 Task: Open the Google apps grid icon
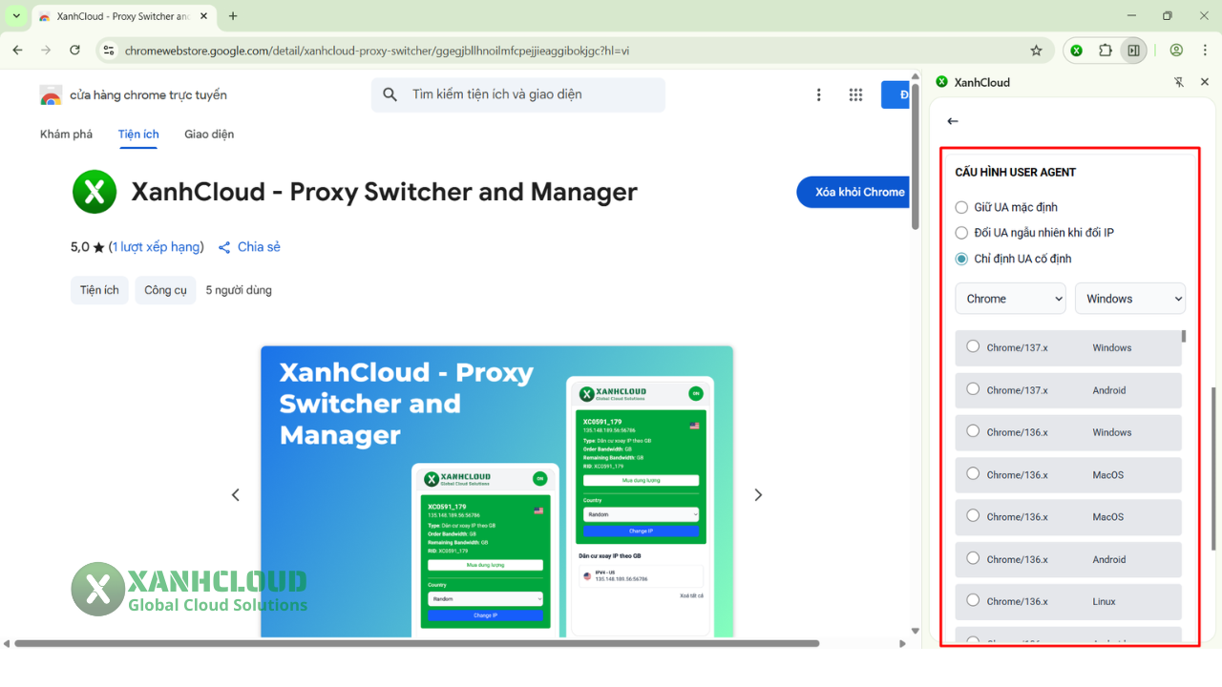855,94
